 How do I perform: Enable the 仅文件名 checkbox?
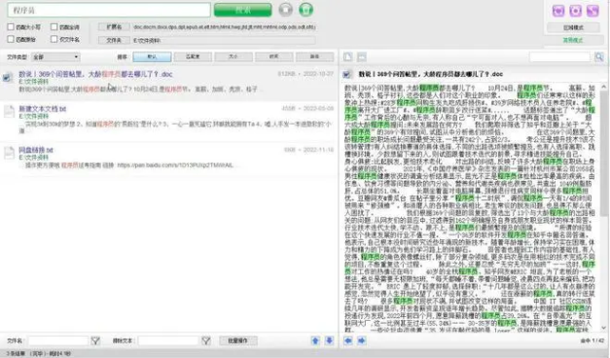[x=54, y=39]
